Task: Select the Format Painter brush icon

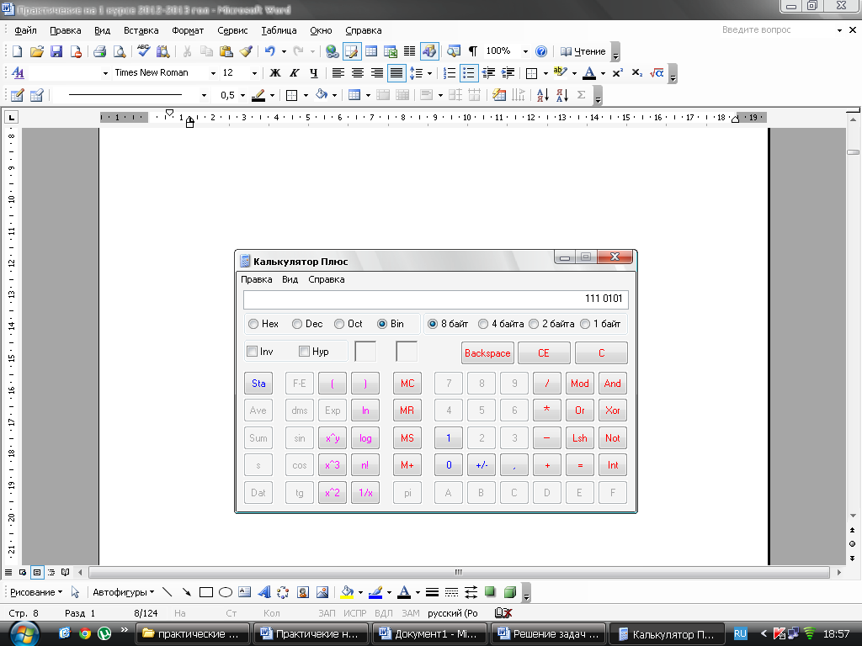Action: click(x=246, y=51)
